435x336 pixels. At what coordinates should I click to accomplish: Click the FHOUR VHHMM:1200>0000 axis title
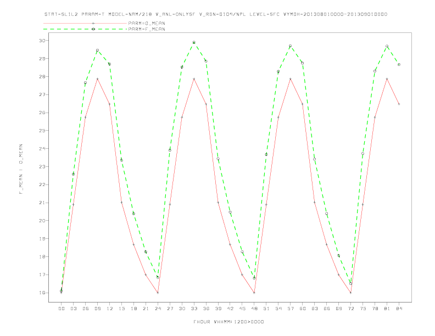point(228,322)
